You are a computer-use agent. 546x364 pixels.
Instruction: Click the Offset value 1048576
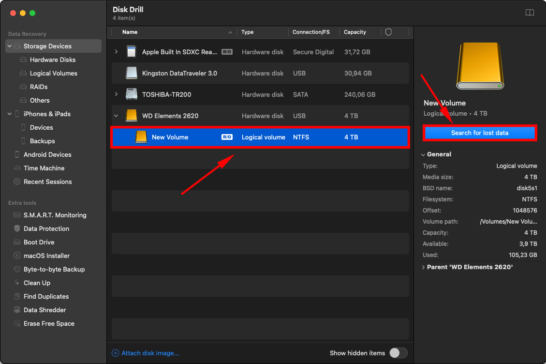pyautogui.click(x=525, y=211)
